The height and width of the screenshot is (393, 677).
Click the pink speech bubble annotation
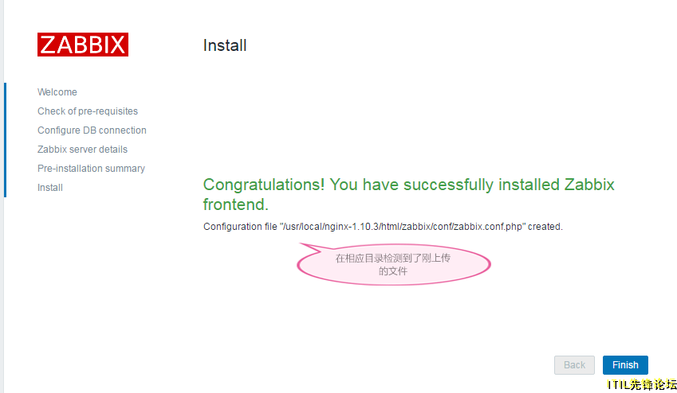point(393,264)
